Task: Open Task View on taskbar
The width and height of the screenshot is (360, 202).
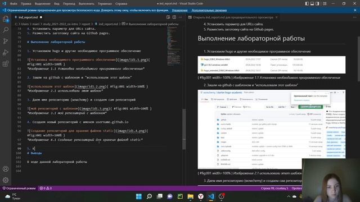Action: [x=160, y=196]
